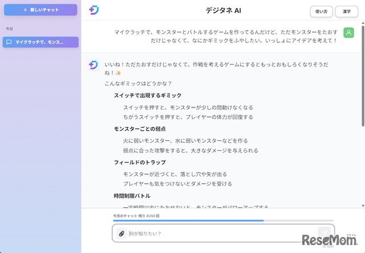
Task: Click the line ちがうスイッチを押すと、プレイヤーの体力が回復する
Action: (188, 117)
